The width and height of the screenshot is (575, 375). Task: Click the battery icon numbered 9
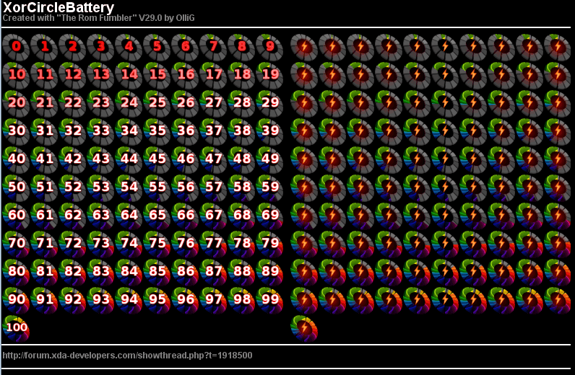pos(269,48)
